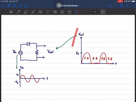Tap the screen recording red indicator
Viewport: 136px width, 102px height.
click(120, 1)
